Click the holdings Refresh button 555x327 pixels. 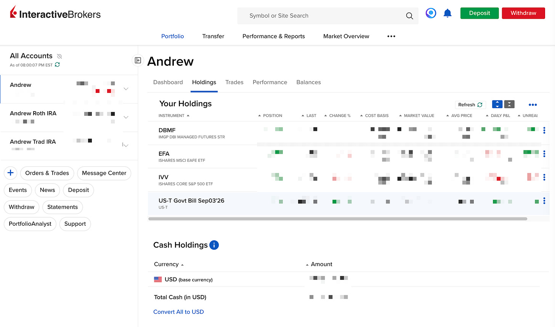(x=470, y=105)
